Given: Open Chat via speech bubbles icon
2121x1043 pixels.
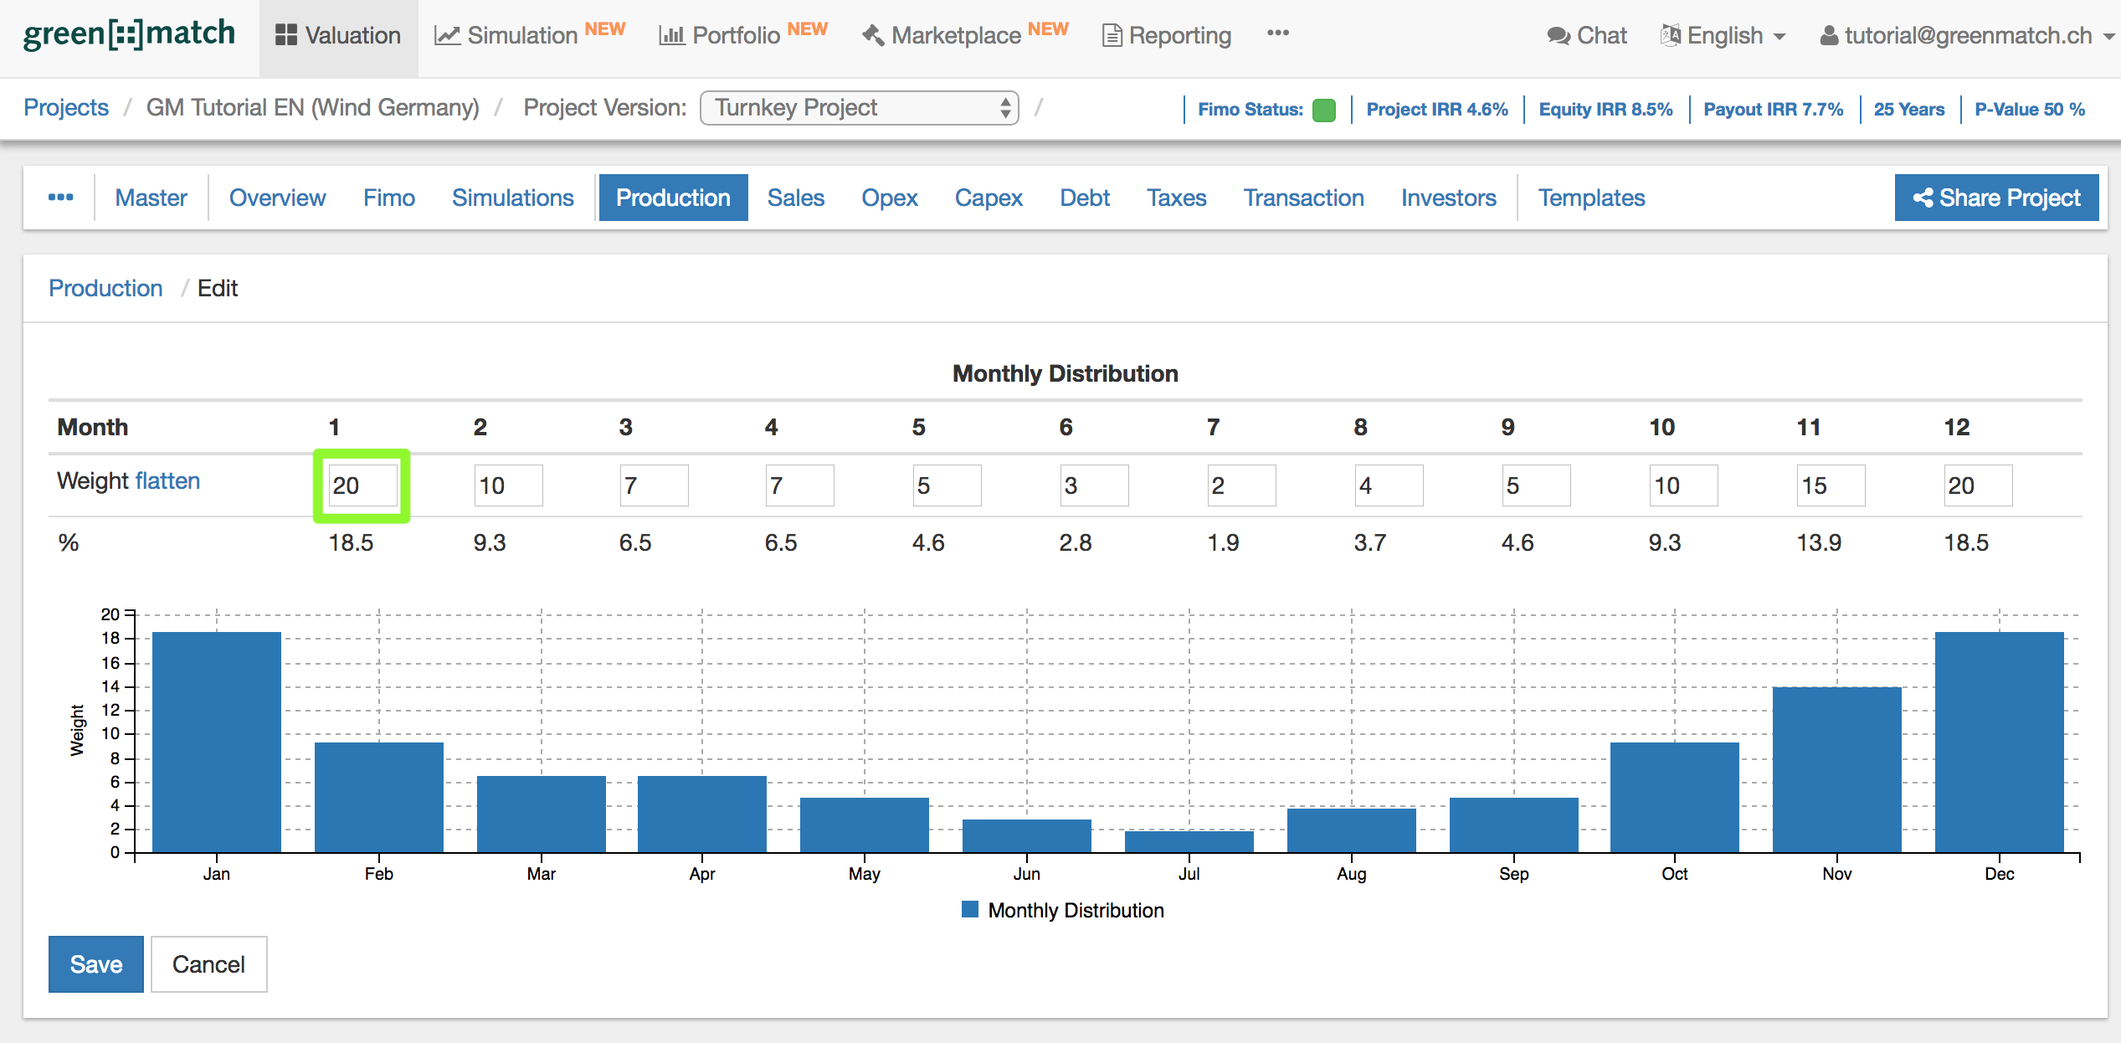Looking at the screenshot, I should (x=1558, y=35).
